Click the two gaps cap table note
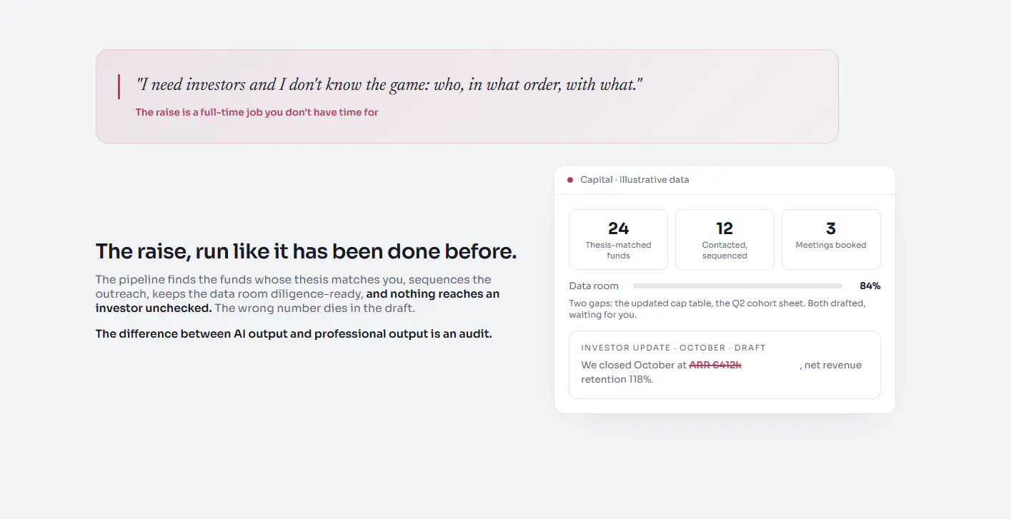Viewport: 1011px width, 519px height. pyautogui.click(x=717, y=308)
